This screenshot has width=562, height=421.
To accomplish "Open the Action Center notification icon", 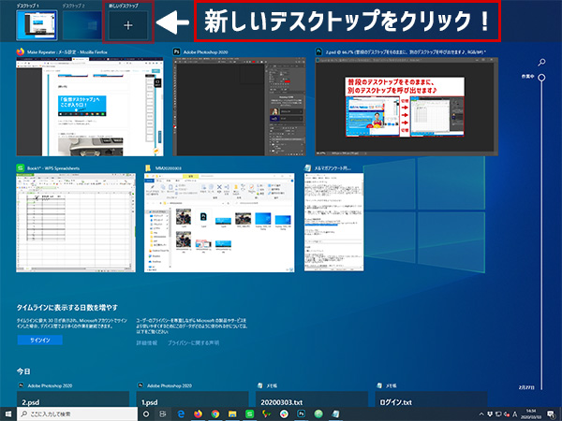I will [x=552, y=414].
